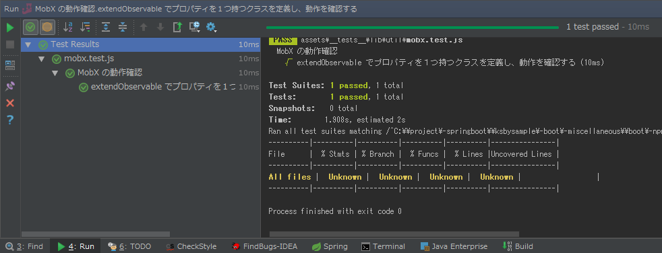Collapse all test nodes
The width and height of the screenshot is (662, 253).
click(x=123, y=28)
